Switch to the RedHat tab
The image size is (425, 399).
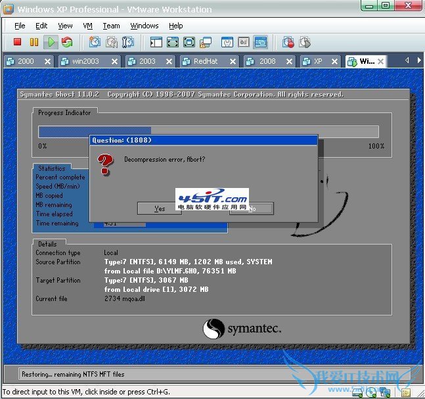click(208, 61)
